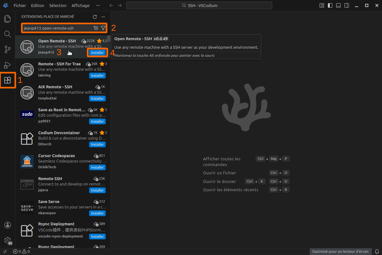This screenshot has height=255, width=382.
Task: Click publisher name OrbikTech
Action: tap(47, 167)
